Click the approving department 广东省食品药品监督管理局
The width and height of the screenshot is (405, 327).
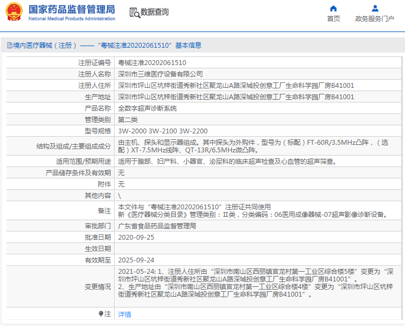[157, 226]
